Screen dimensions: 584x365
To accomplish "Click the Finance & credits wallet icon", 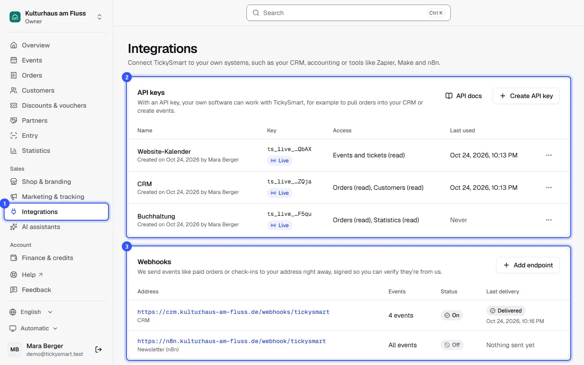I will click(x=14, y=258).
